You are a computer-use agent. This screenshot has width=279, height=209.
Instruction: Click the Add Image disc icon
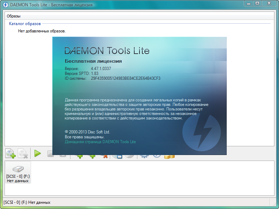coord(10,153)
